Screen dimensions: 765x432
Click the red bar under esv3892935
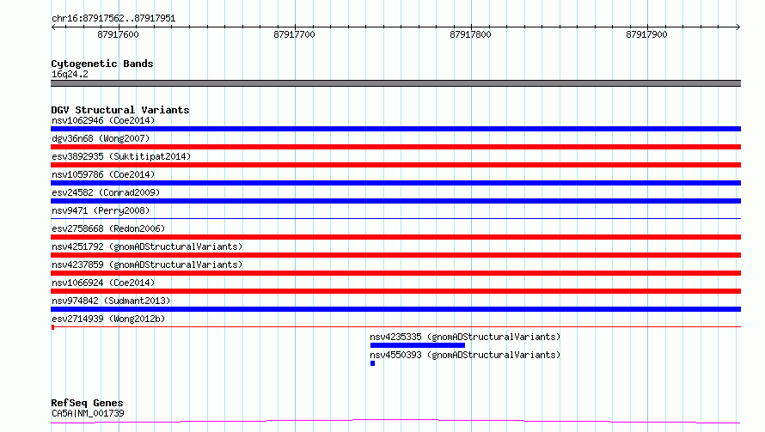tap(395, 165)
